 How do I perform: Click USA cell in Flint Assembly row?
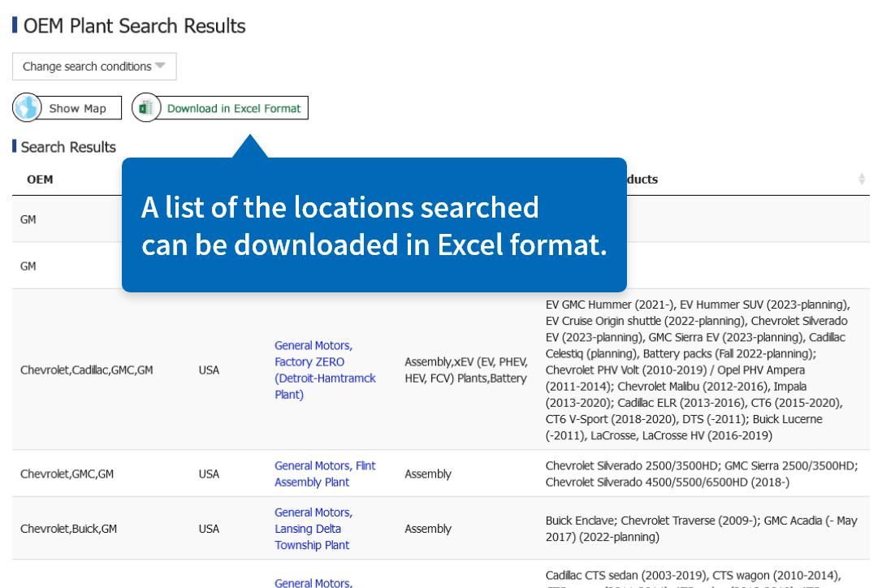[x=209, y=473]
